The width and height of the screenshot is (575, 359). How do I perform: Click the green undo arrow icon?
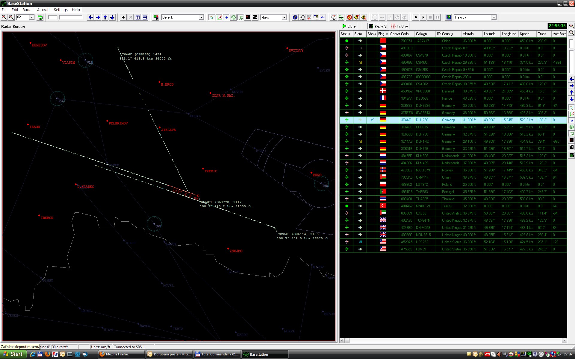click(40, 17)
